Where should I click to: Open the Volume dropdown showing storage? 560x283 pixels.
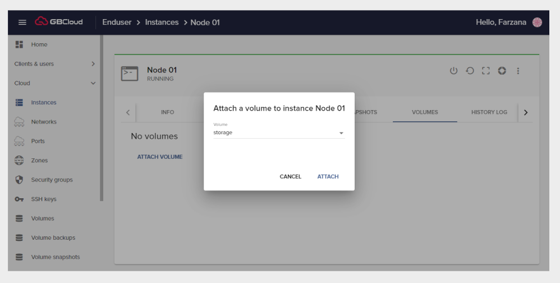pyautogui.click(x=278, y=133)
